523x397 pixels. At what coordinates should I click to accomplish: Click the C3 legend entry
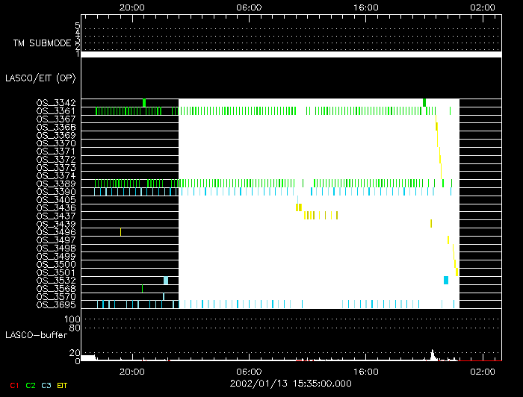pyautogui.click(x=46, y=385)
